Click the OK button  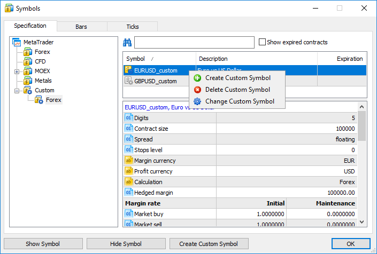point(350,244)
